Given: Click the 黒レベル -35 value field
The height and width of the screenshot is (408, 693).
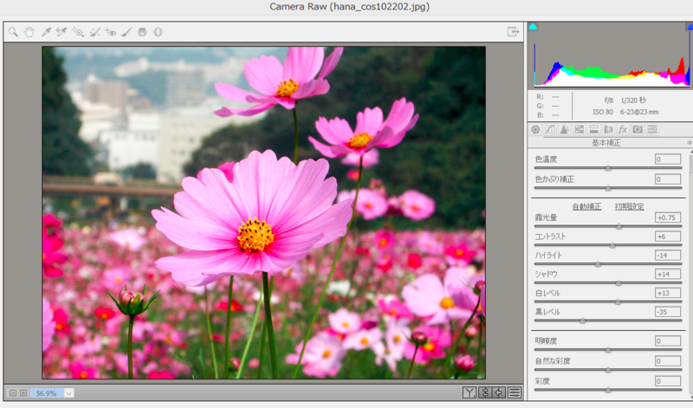Looking at the screenshot, I should (668, 312).
